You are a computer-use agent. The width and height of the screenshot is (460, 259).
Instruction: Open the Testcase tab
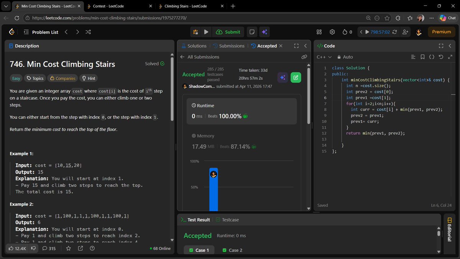(227, 220)
